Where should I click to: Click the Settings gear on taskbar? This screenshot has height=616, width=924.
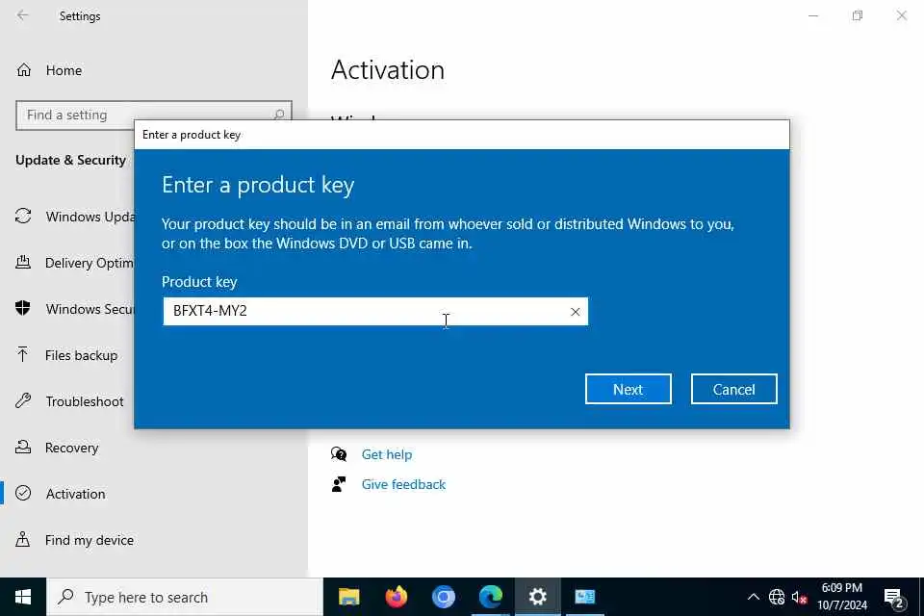pyautogui.click(x=537, y=597)
